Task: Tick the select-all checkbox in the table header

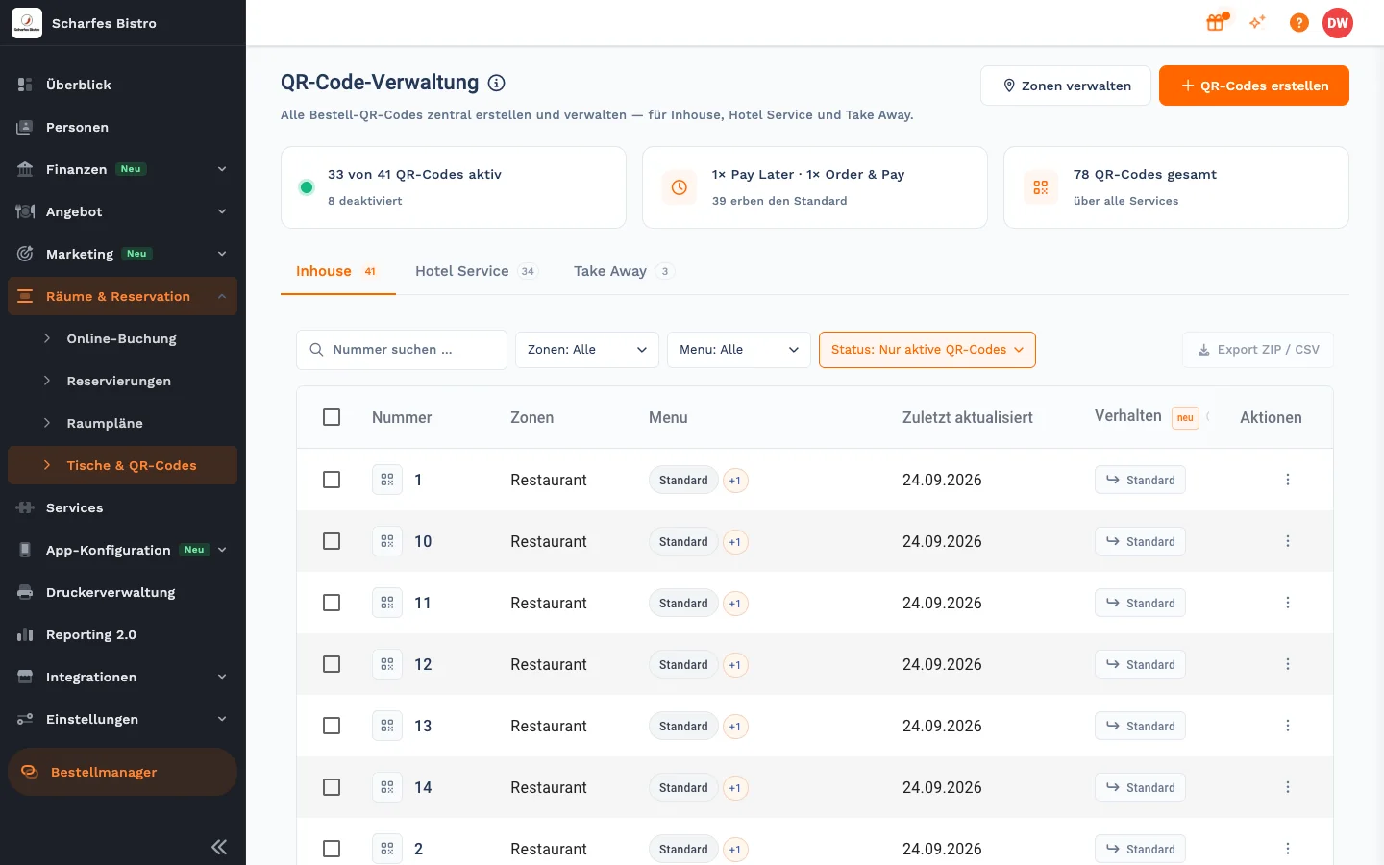Action: pos(332,417)
